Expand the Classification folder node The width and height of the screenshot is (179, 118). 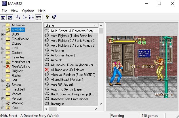coord(3,39)
